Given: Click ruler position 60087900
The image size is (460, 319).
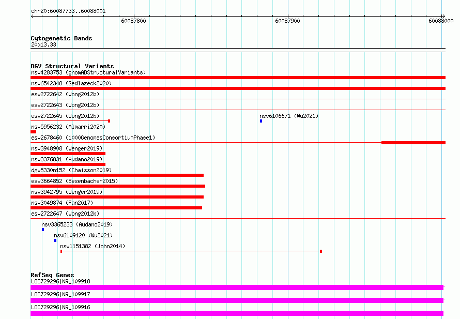Looking at the screenshot, I should click(287, 21).
